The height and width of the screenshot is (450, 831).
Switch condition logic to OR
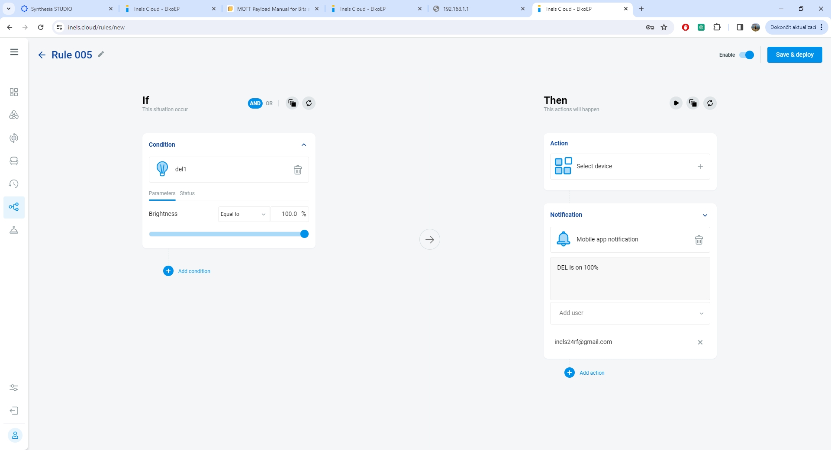[269, 103]
